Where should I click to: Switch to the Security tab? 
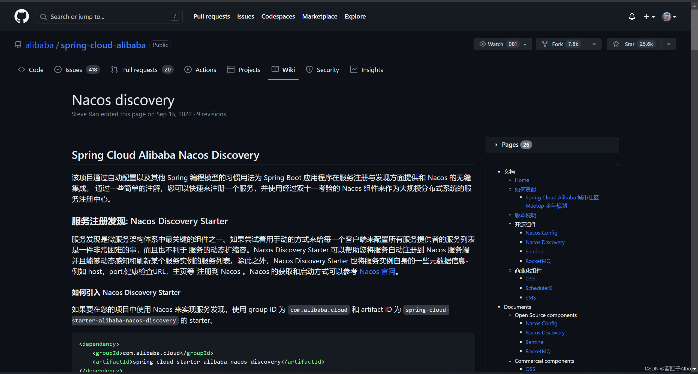coord(323,70)
